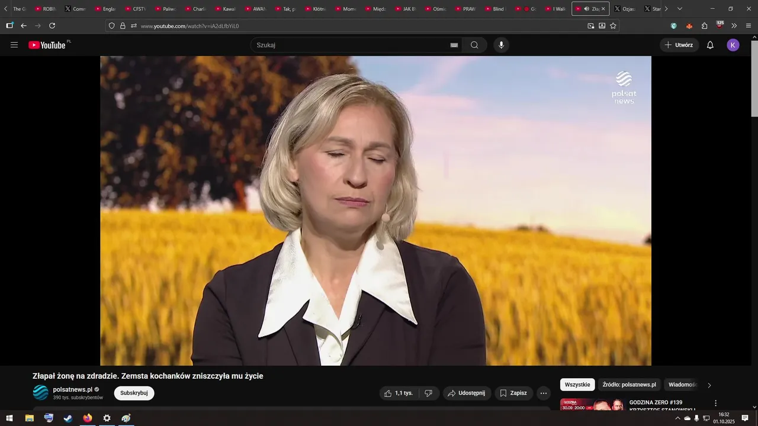
Task: Select the Wiadomości filter chip
Action: (x=683, y=385)
